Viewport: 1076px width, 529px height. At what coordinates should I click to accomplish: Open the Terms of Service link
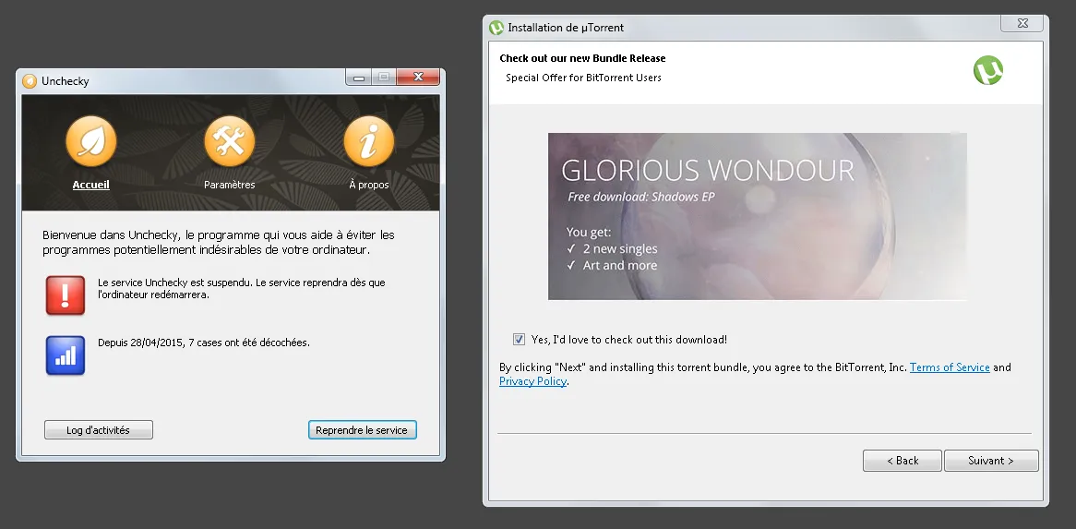[x=949, y=367]
